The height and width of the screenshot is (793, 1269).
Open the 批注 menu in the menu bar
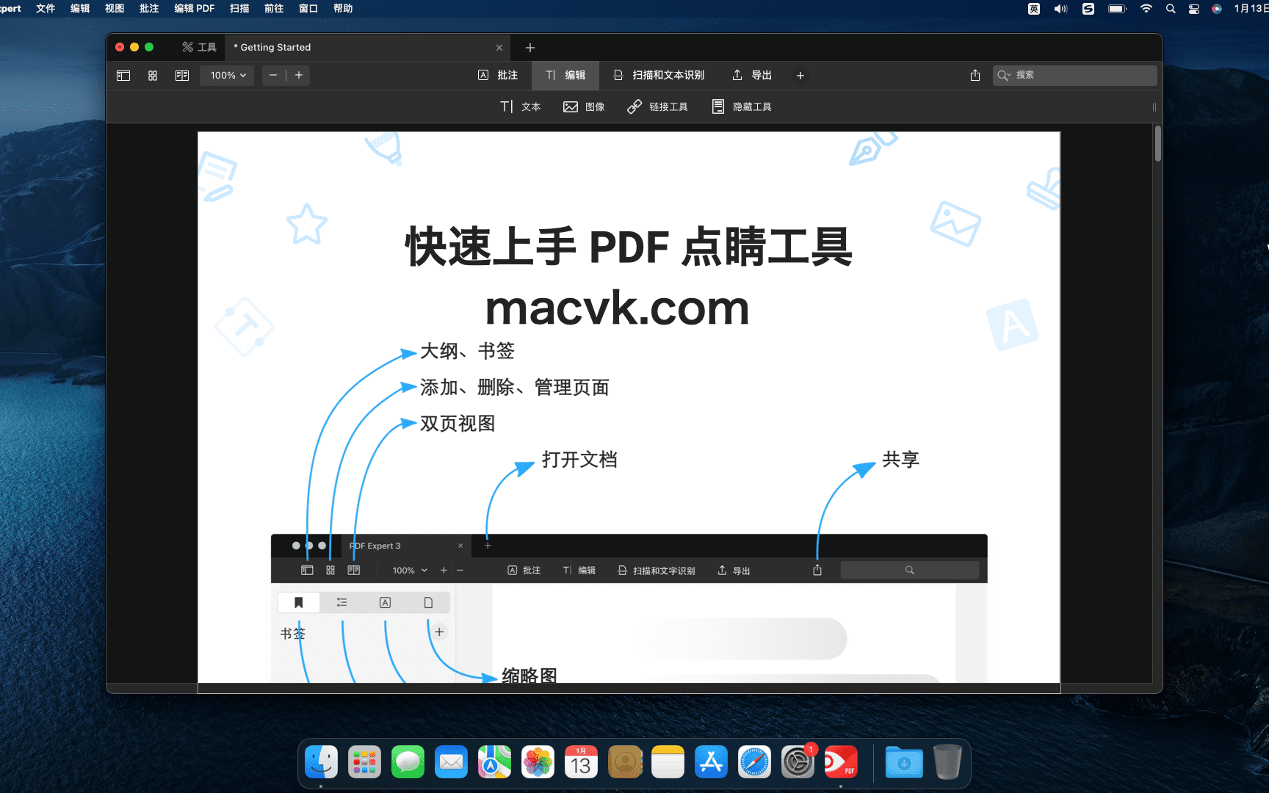[149, 9]
